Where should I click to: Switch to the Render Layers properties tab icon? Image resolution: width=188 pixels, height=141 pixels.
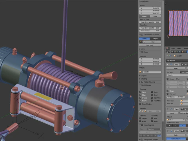[x=175, y=52]
